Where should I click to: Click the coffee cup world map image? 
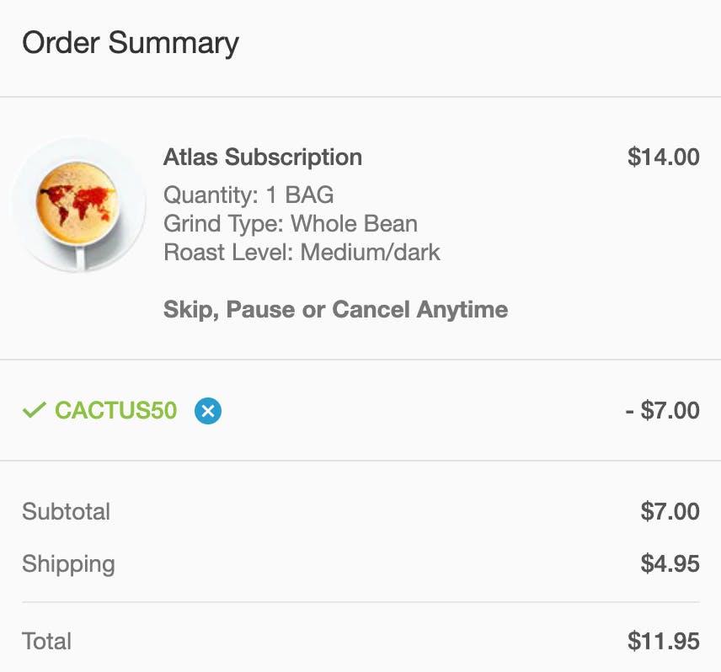[77, 205]
